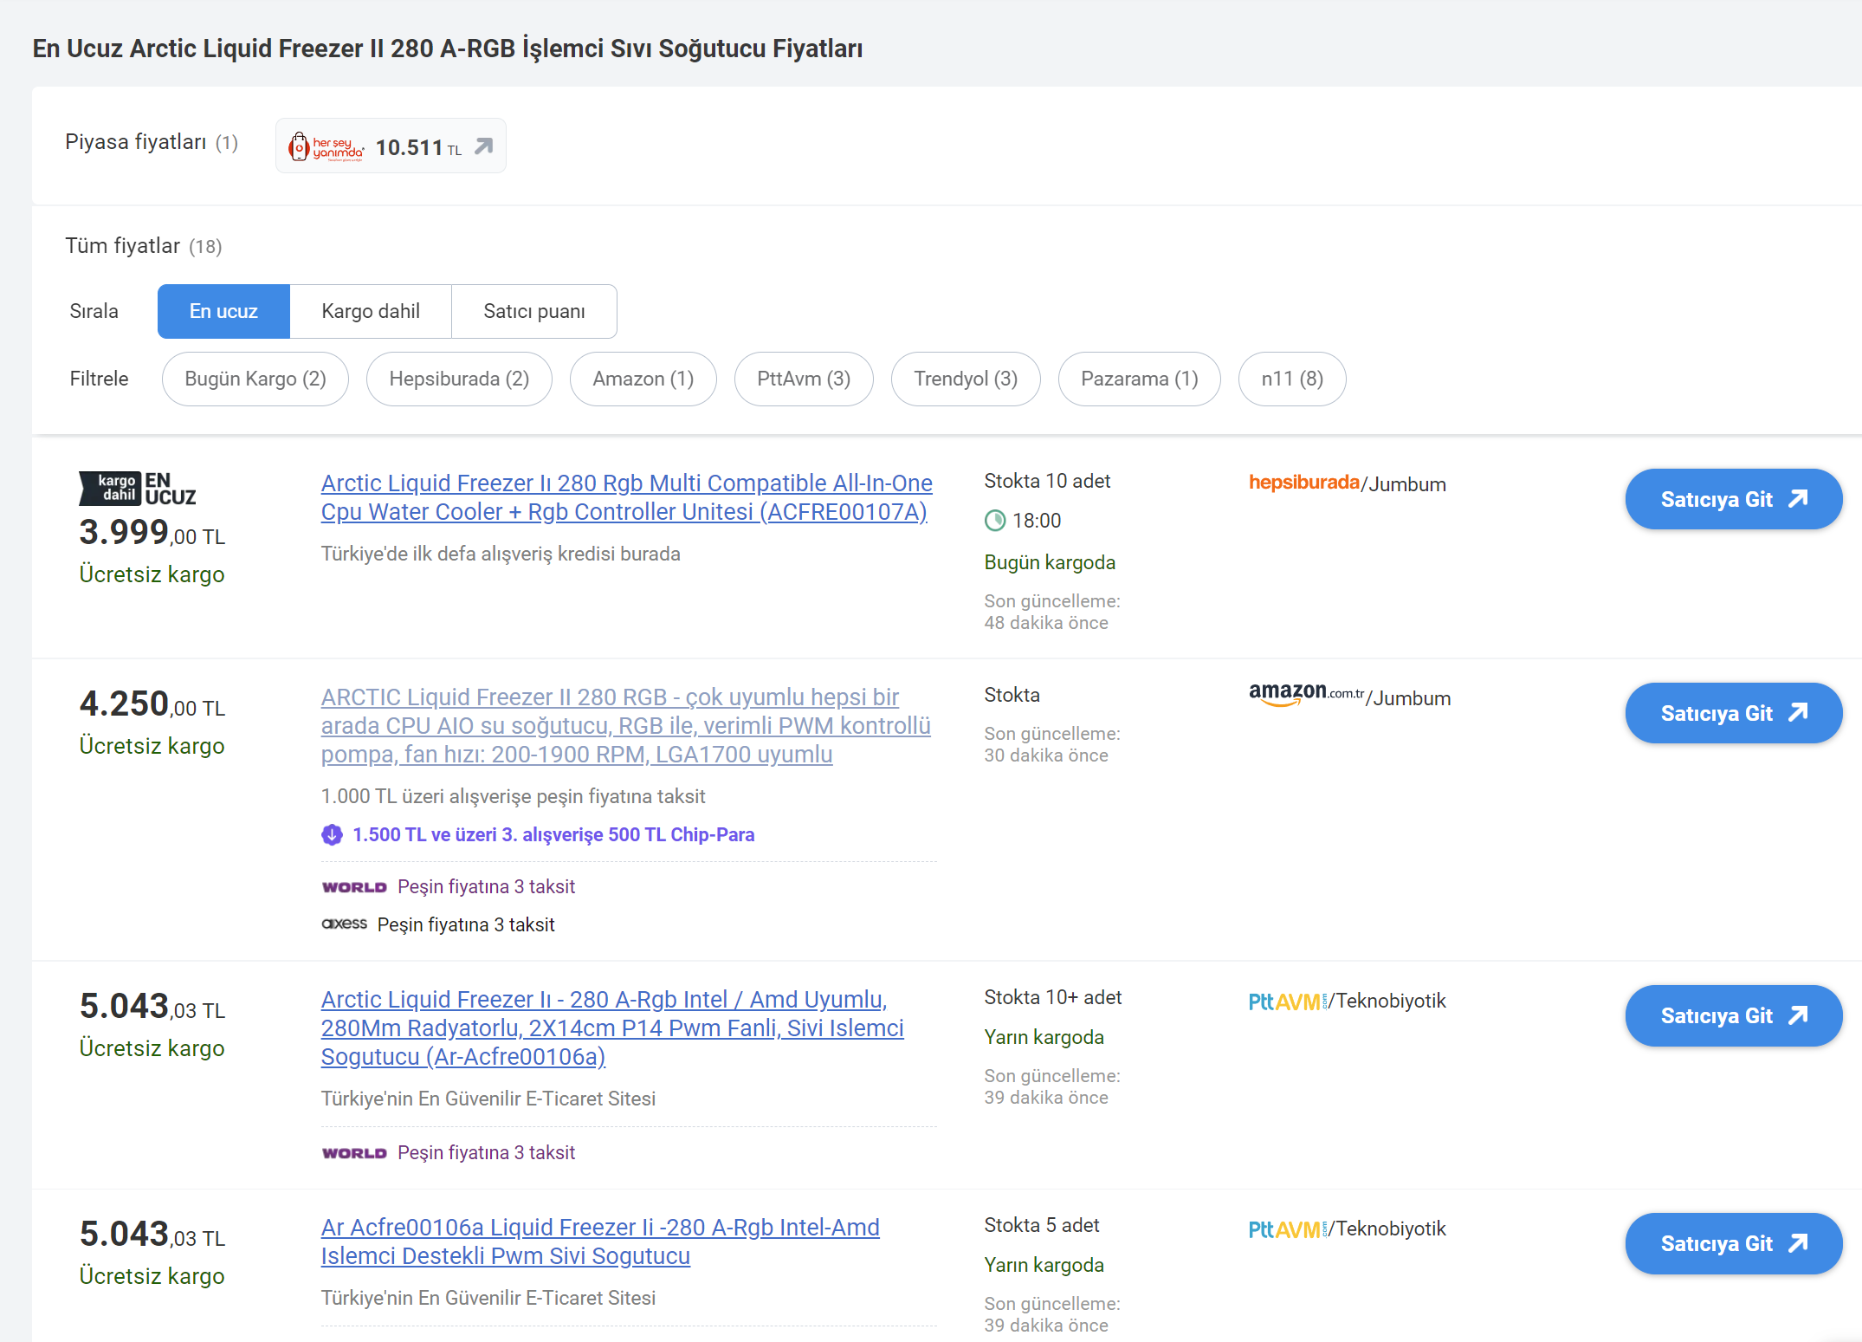This screenshot has width=1862, height=1342.
Task: Toggle the n11 (8) filter chip
Action: pyautogui.click(x=1292, y=379)
